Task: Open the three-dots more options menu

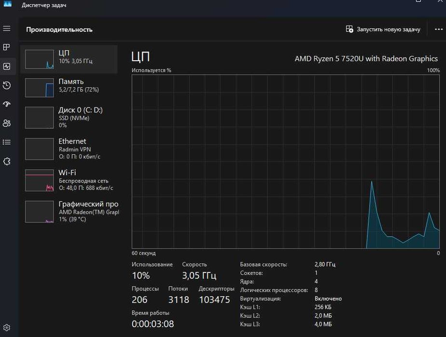Action: click(439, 29)
